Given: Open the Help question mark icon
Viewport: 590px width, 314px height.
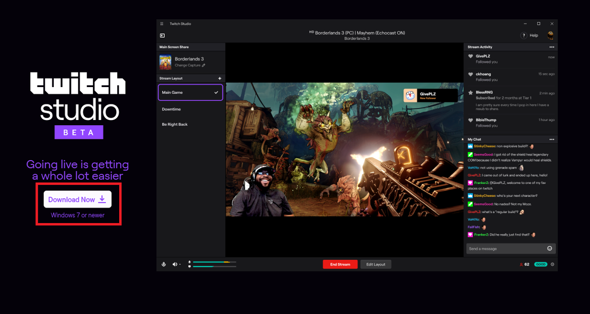Looking at the screenshot, I should (x=524, y=35).
